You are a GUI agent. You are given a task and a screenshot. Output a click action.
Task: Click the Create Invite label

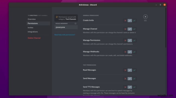click(x=88, y=20)
